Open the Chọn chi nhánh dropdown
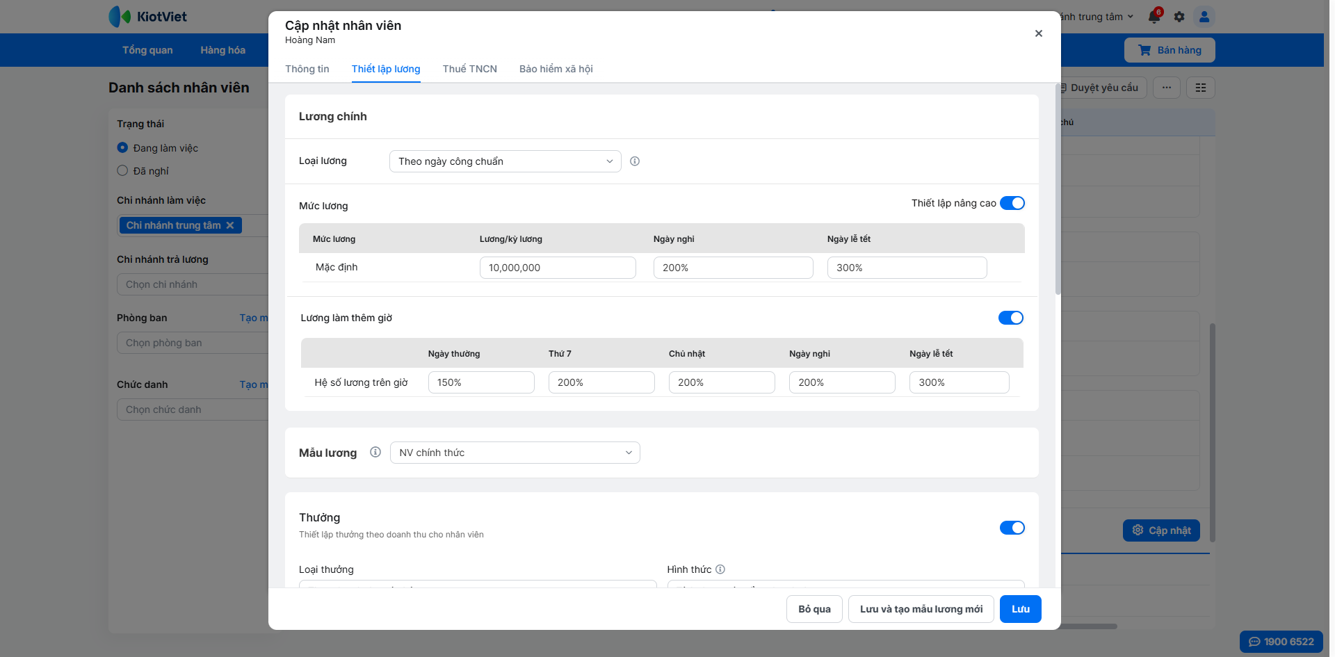Screen dimensions: 1335x657 pos(193,284)
